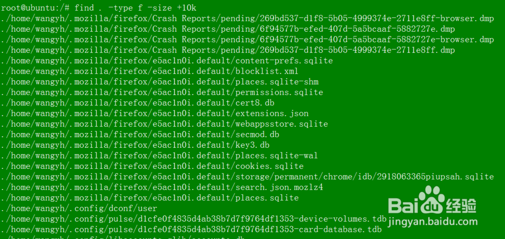Click the search.json.mozlz4 output line
Image resolution: width=505 pixels, height=239 pixels.
162,187
